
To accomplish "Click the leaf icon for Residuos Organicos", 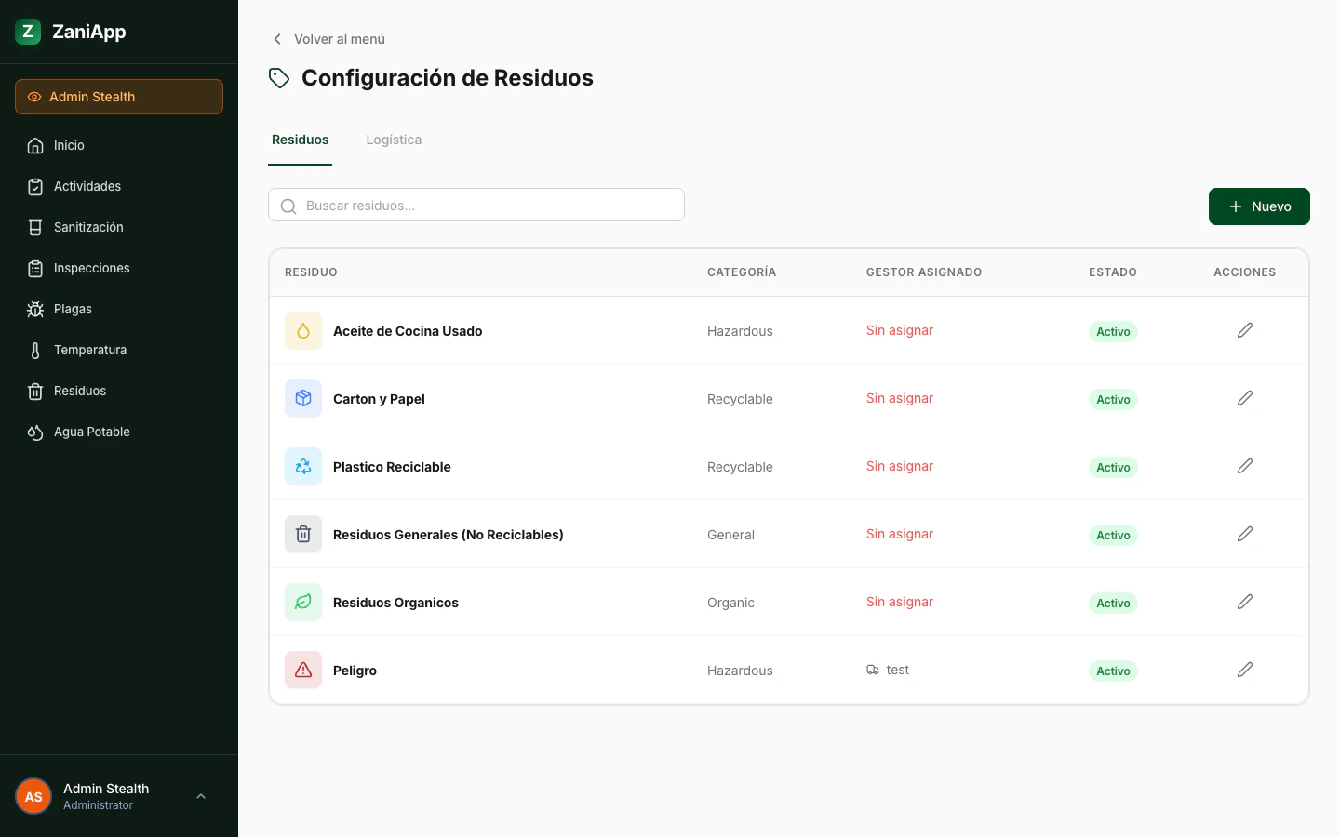I will pos(302,602).
